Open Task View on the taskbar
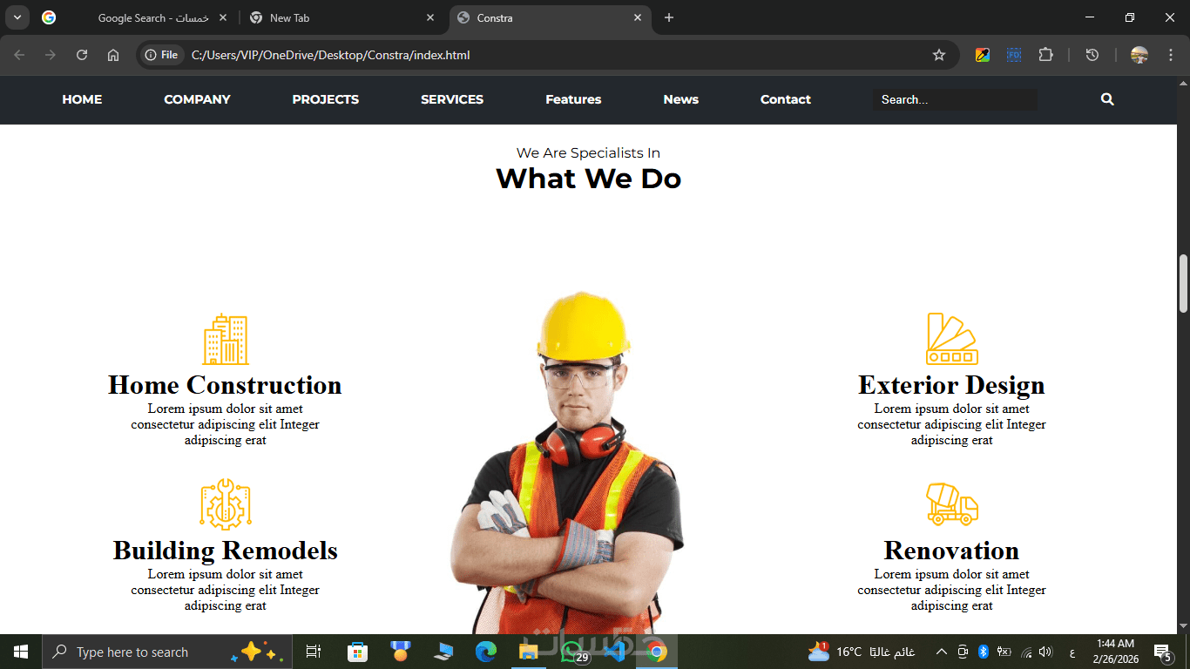The width and height of the screenshot is (1190, 669). tap(314, 652)
